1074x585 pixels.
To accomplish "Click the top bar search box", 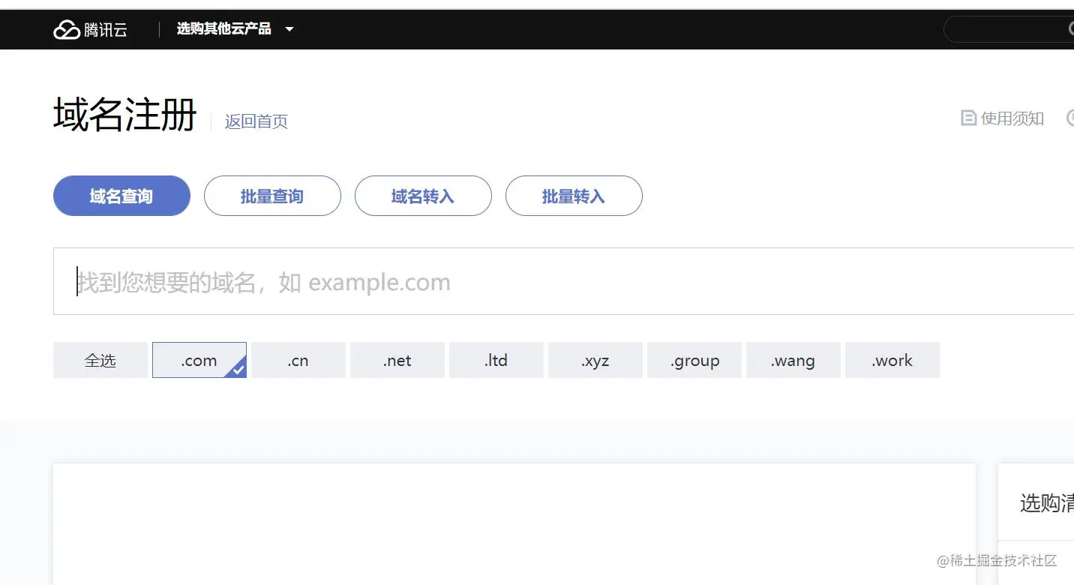I will [x=1008, y=29].
